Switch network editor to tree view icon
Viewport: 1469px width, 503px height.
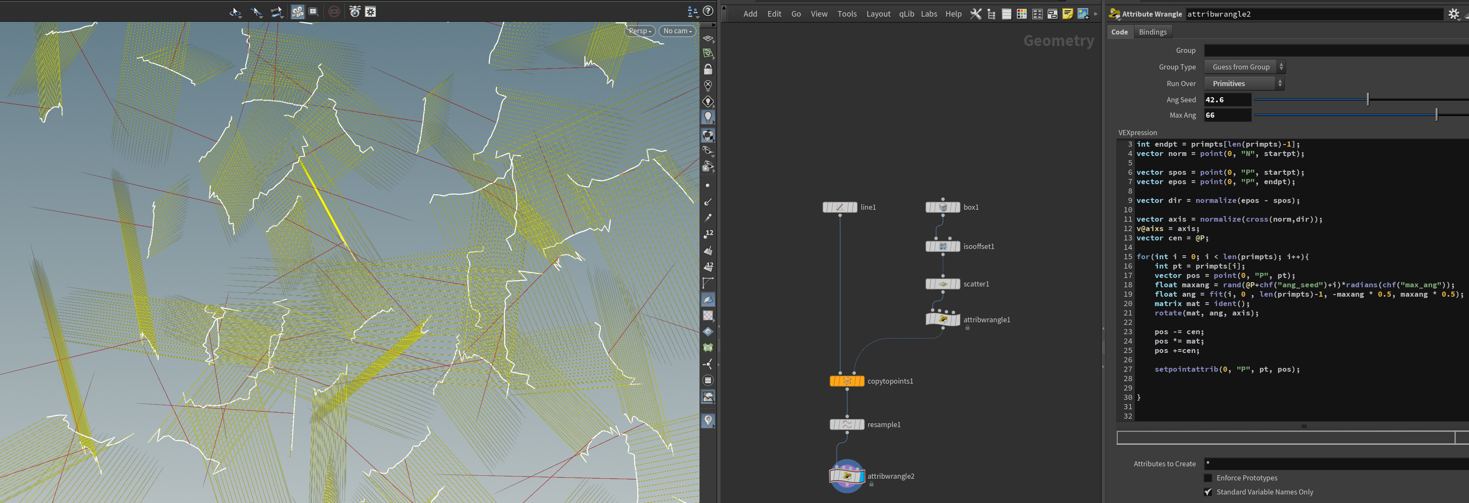991,14
